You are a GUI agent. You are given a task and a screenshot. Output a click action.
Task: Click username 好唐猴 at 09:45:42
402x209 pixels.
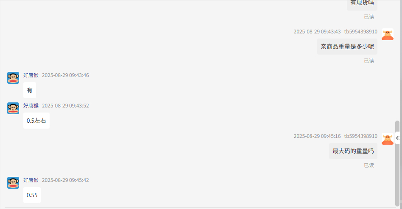31,180
